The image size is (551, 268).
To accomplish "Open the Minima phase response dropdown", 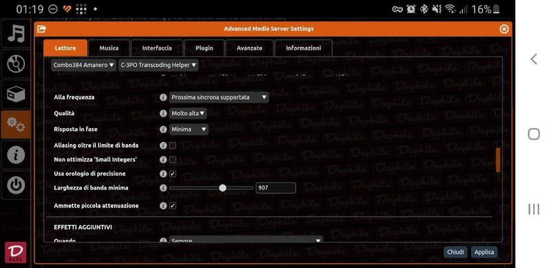I will pyautogui.click(x=189, y=129).
